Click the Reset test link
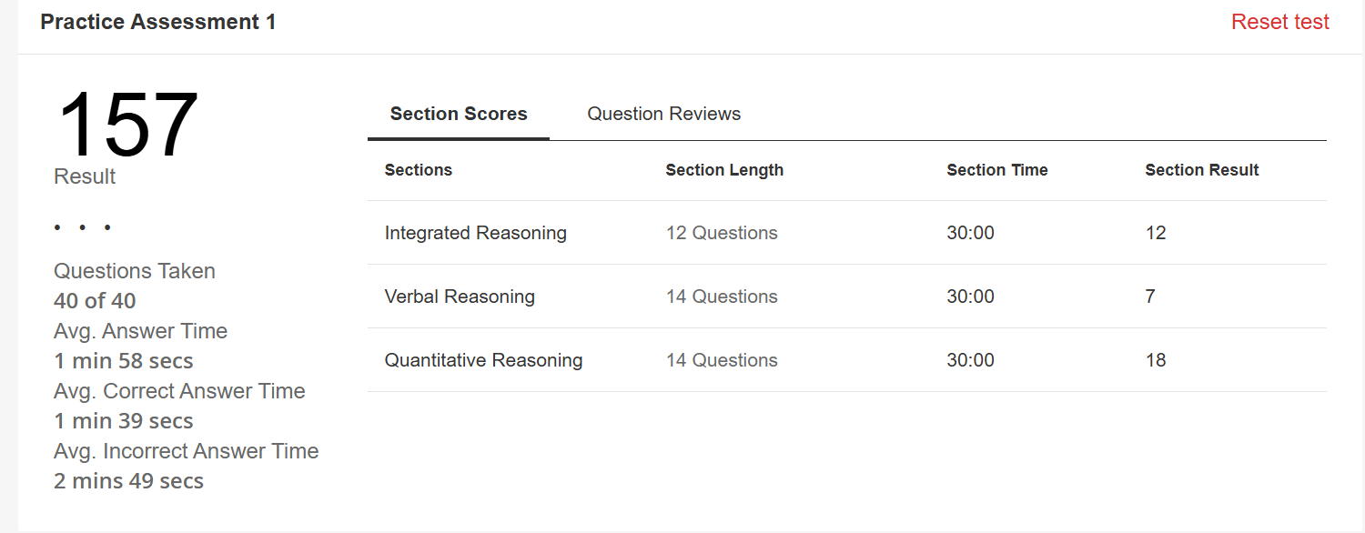 1279,22
